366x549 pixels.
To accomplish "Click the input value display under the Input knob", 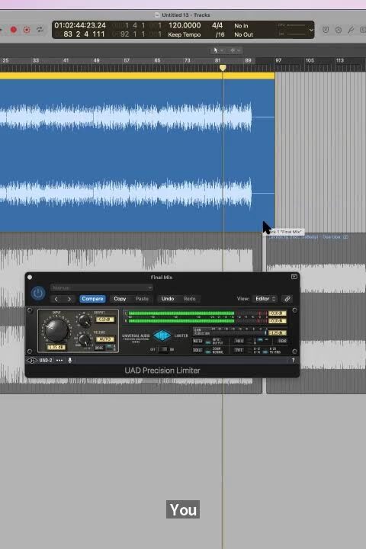I will (x=56, y=348).
